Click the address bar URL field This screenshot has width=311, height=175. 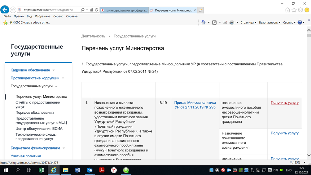pos(50,10)
